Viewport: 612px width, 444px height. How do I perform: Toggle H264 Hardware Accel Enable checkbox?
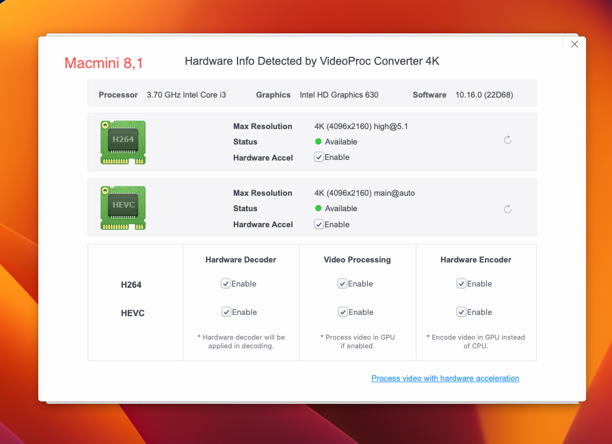pos(319,157)
